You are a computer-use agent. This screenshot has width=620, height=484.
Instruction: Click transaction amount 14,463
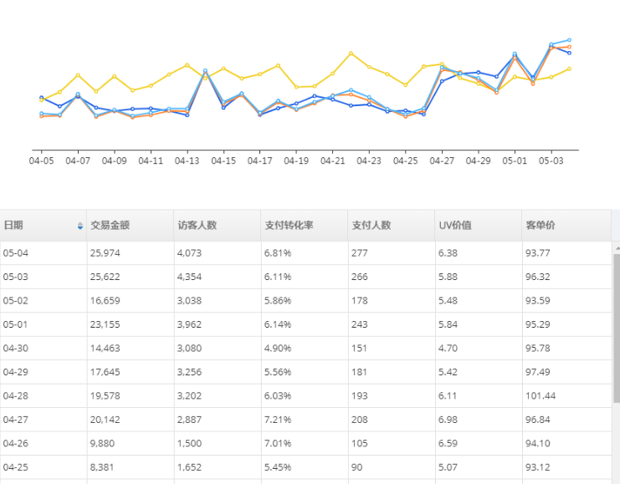[105, 348]
